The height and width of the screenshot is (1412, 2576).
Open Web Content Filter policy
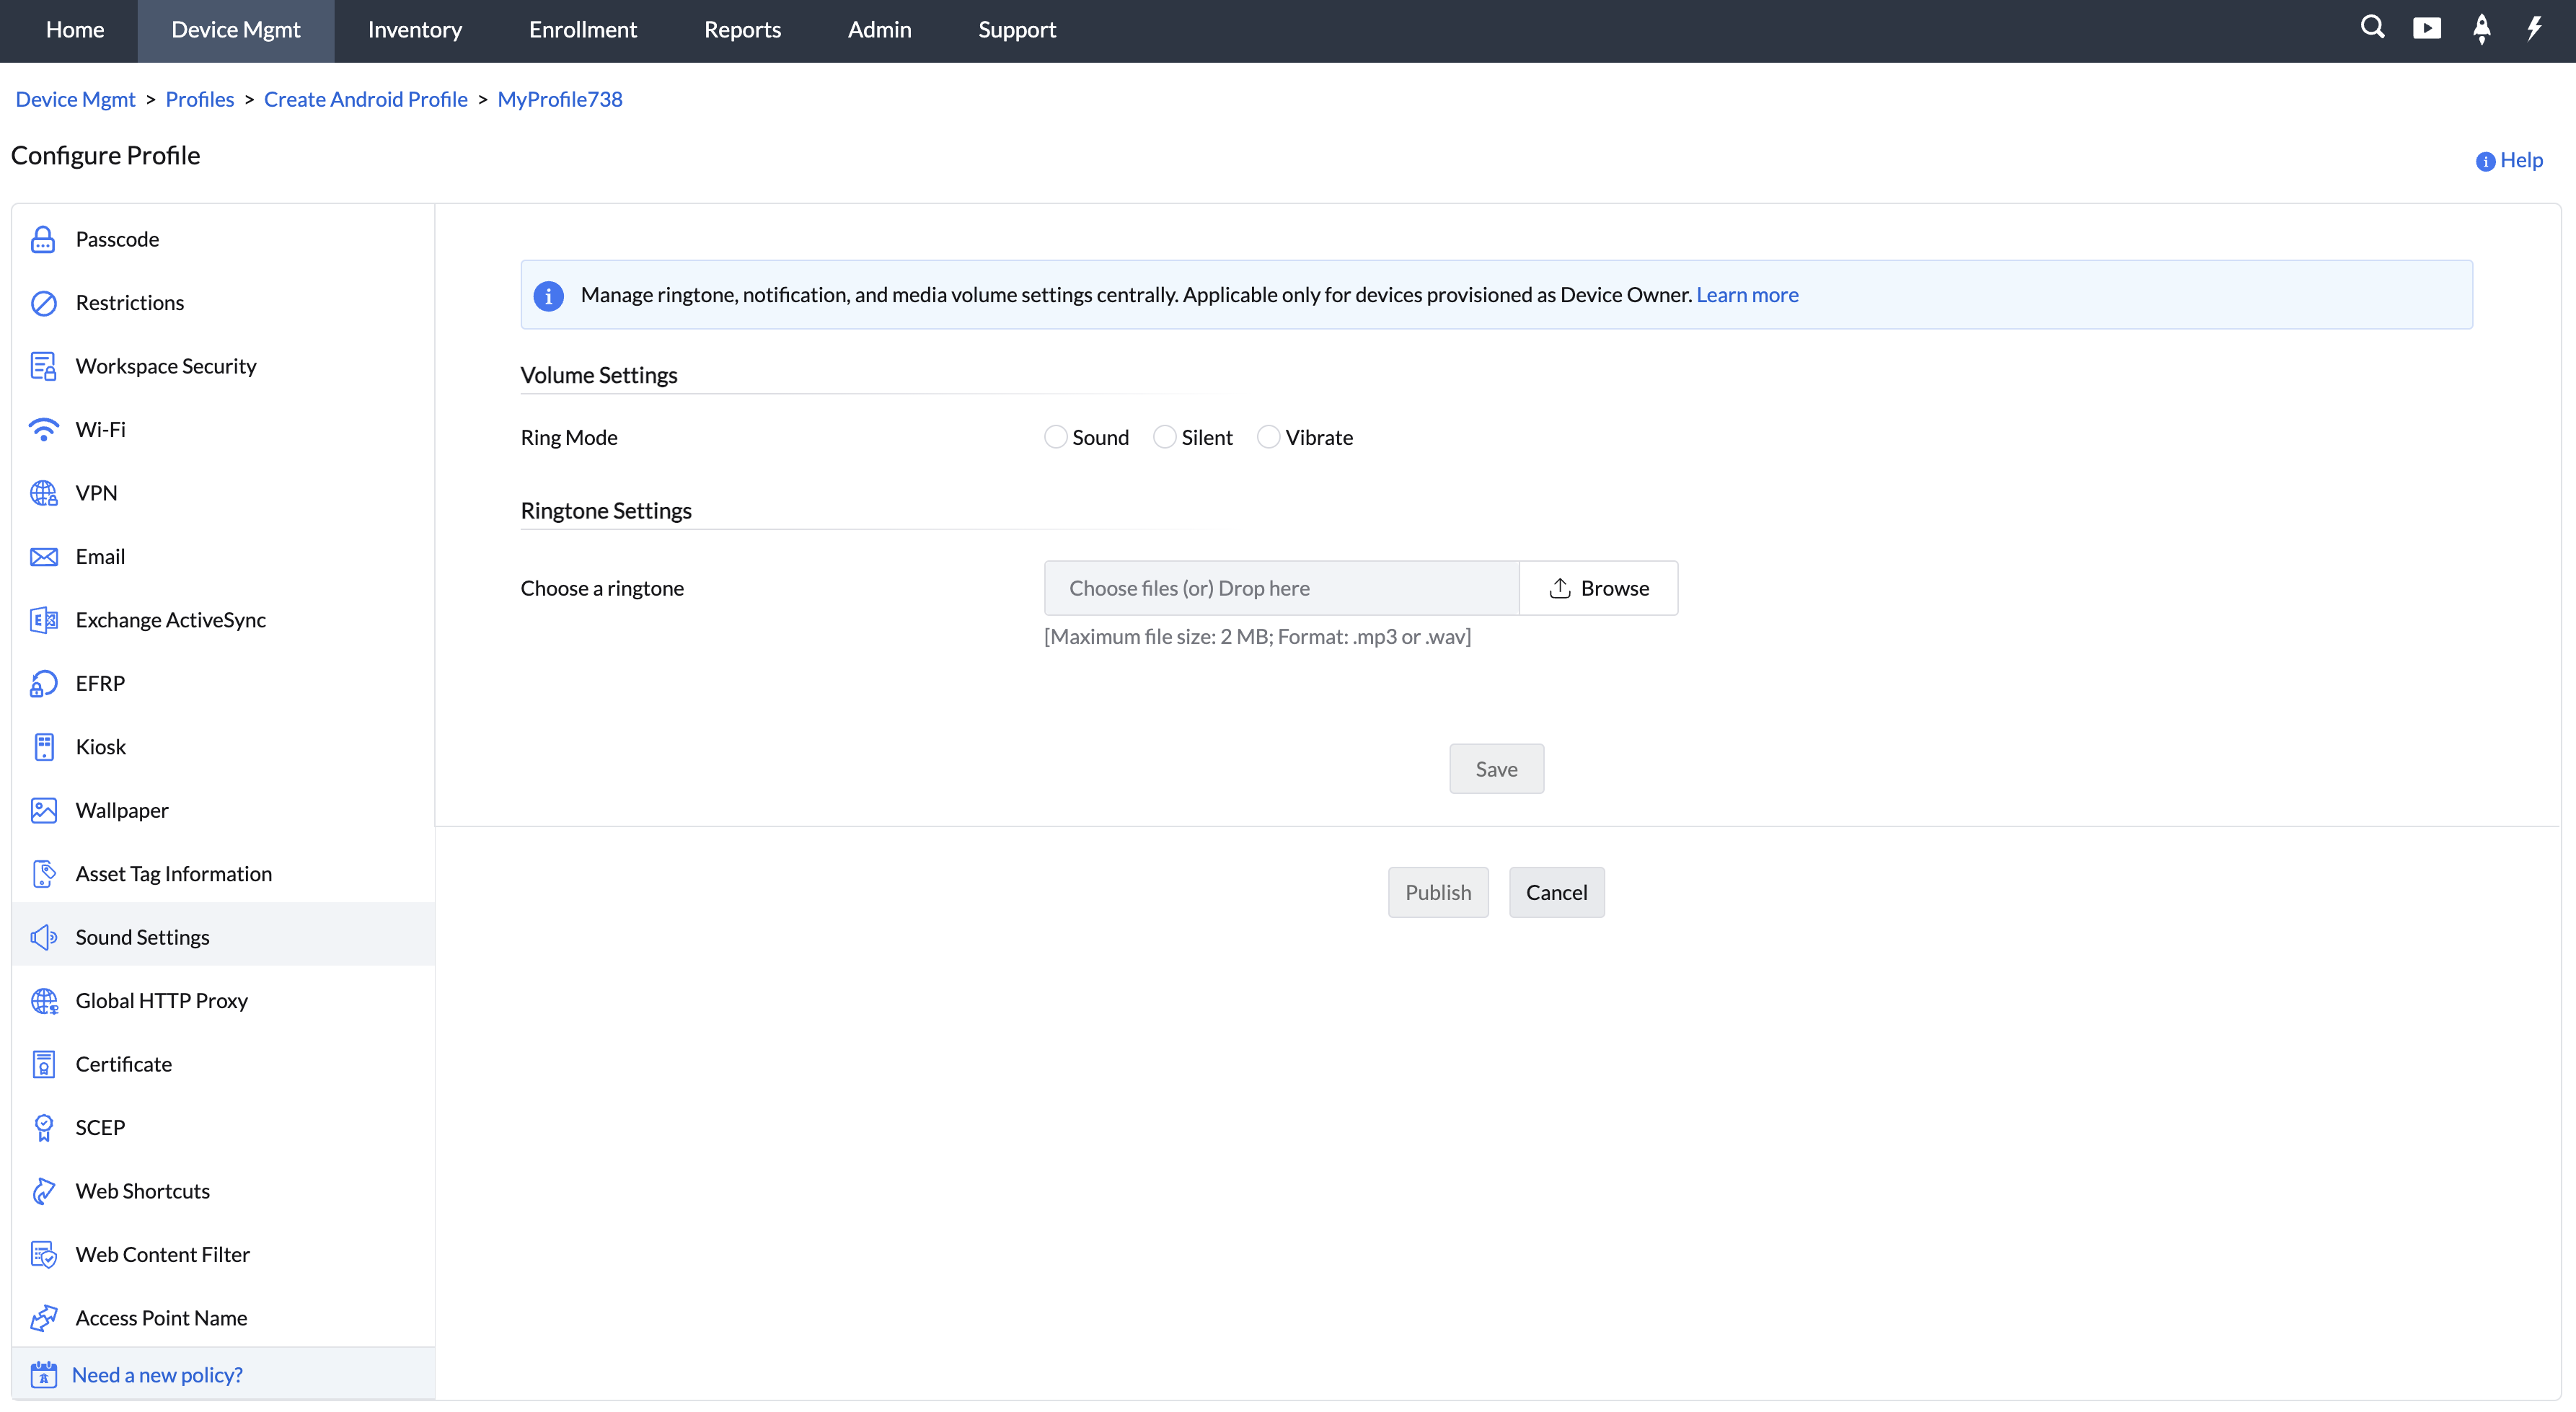point(162,1254)
